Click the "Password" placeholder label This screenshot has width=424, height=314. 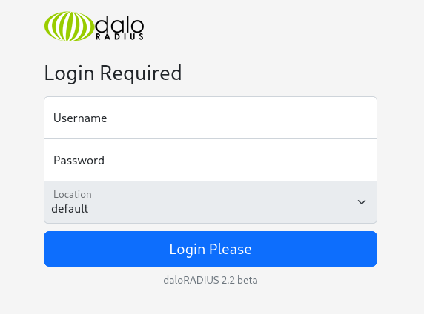pos(79,160)
